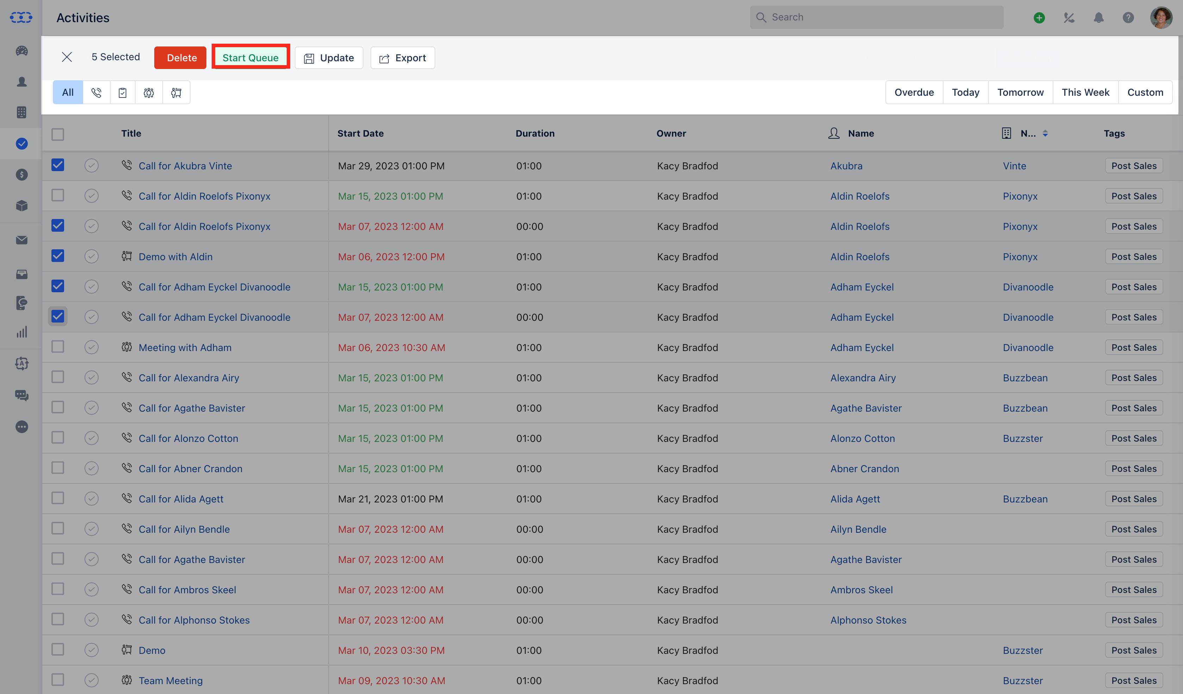Click the Update button

[x=329, y=58]
